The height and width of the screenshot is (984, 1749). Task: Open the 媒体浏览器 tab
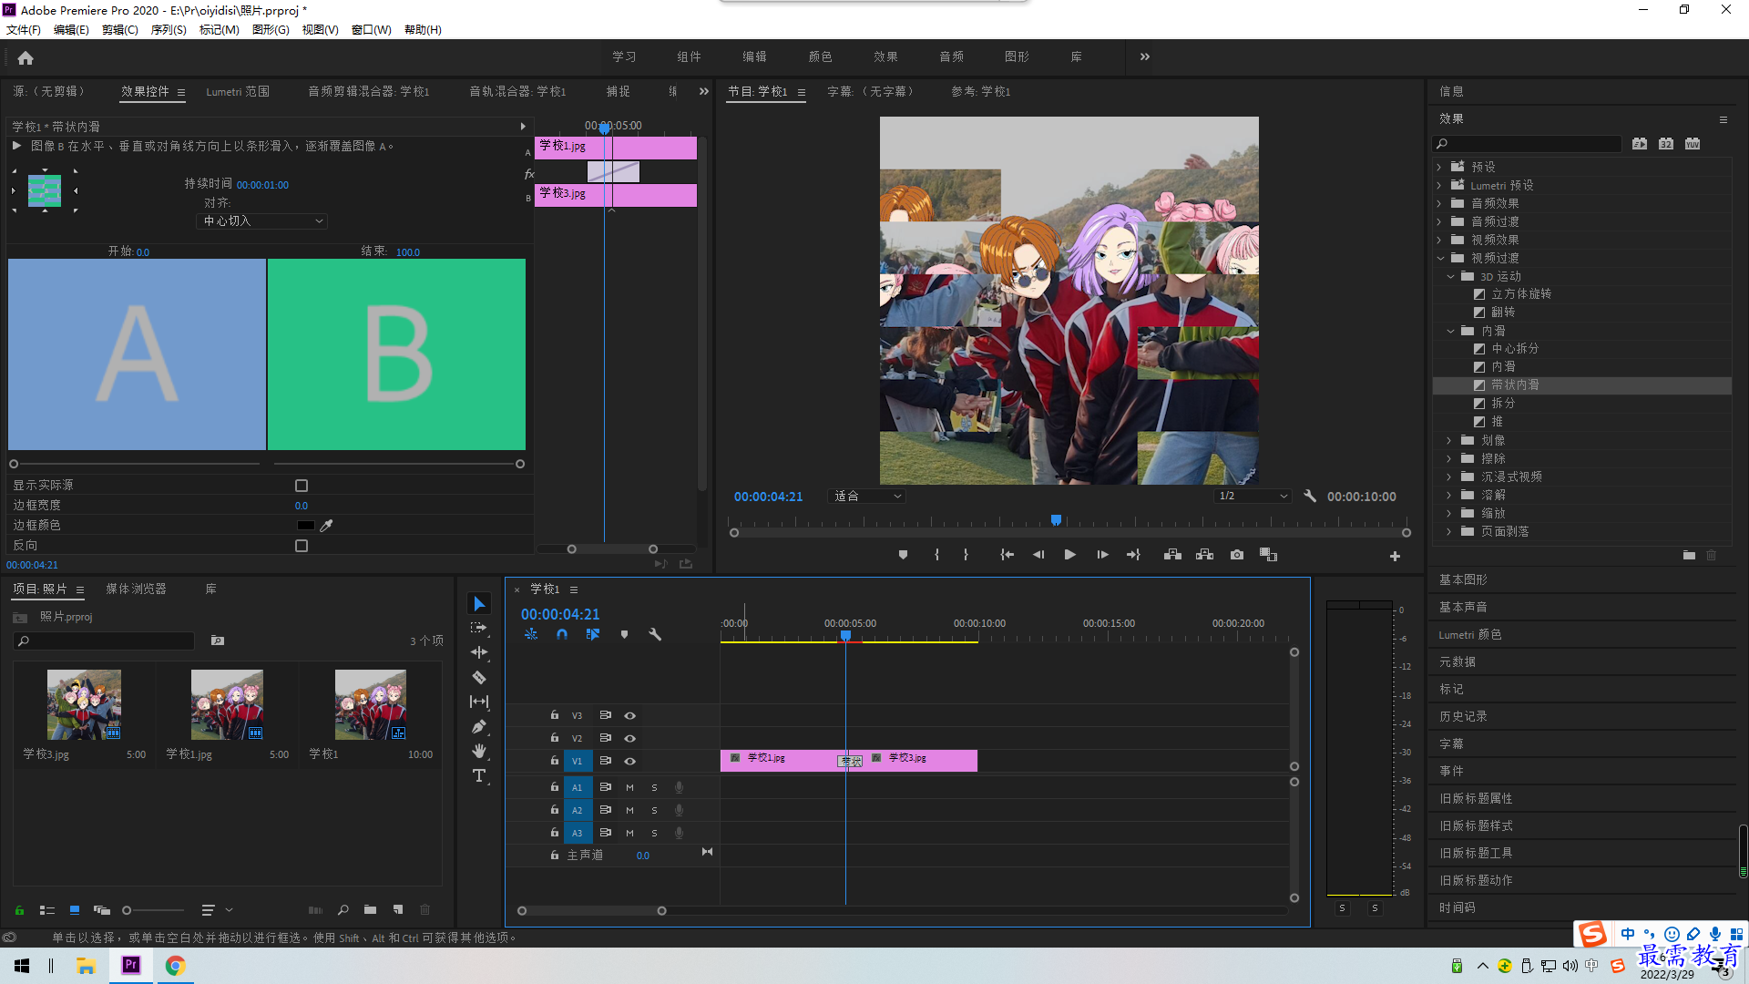coord(137,589)
